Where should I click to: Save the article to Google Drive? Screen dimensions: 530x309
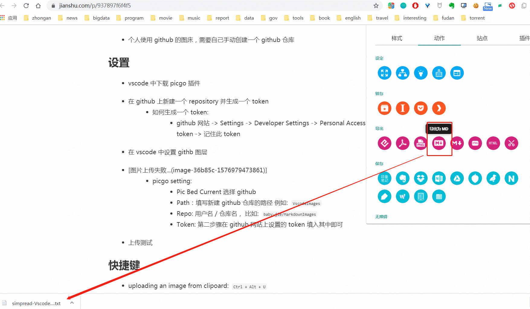[457, 178]
